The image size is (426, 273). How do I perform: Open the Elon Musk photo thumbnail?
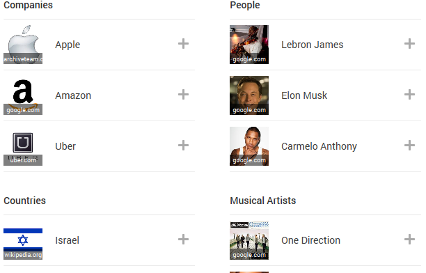[x=249, y=95]
